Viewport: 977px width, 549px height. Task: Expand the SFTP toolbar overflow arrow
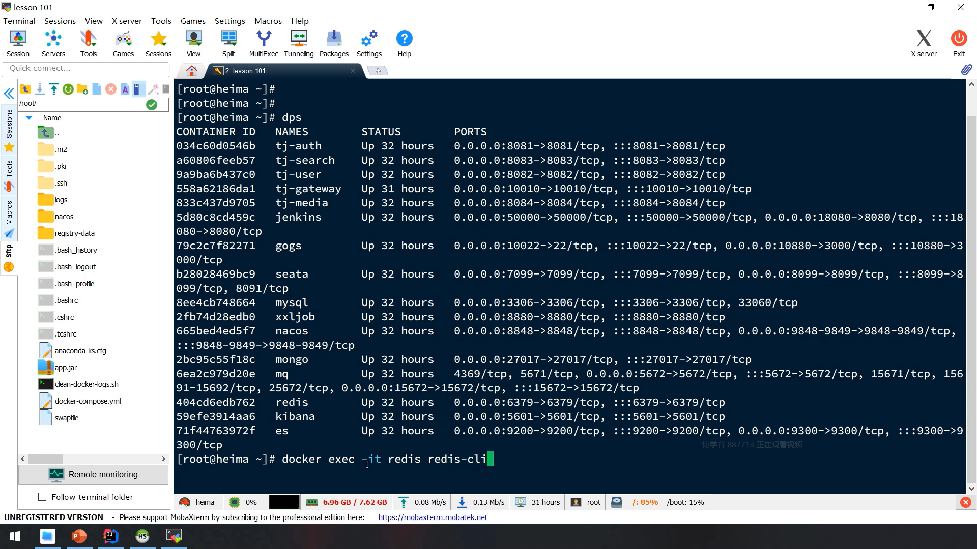click(165, 89)
